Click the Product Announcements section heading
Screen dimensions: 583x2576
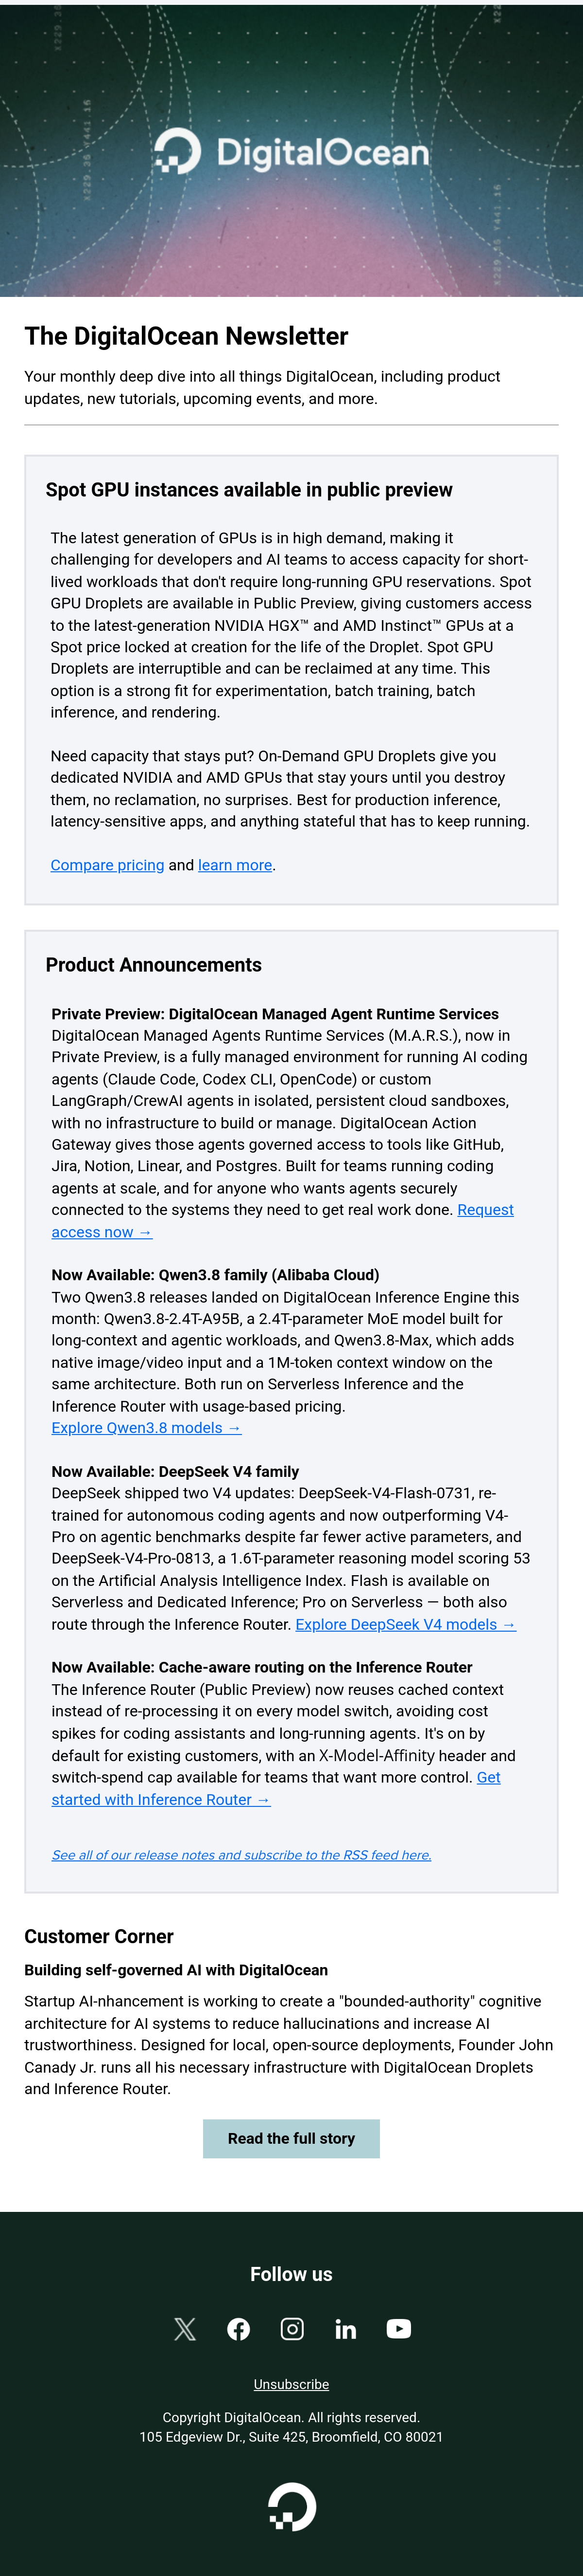[154, 965]
